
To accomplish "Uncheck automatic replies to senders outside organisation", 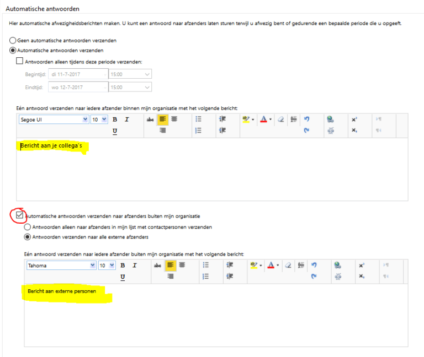I will [x=19, y=215].
